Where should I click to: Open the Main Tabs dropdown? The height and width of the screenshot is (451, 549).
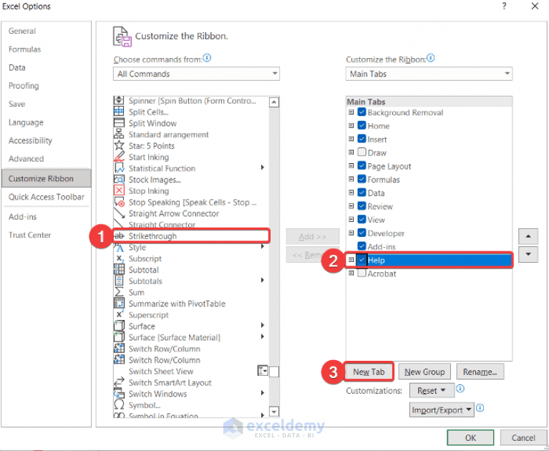pyautogui.click(x=429, y=74)
